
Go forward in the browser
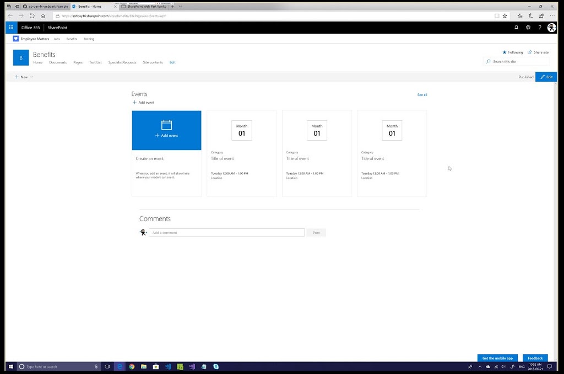coord(21,16)
